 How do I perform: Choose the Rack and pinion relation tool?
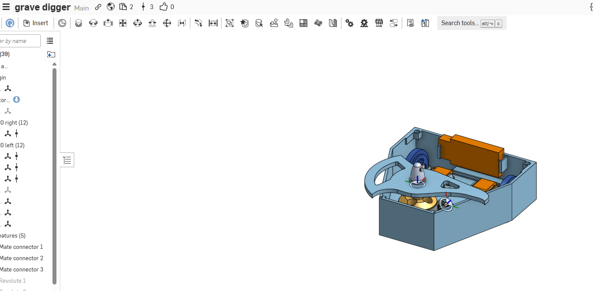364,23
